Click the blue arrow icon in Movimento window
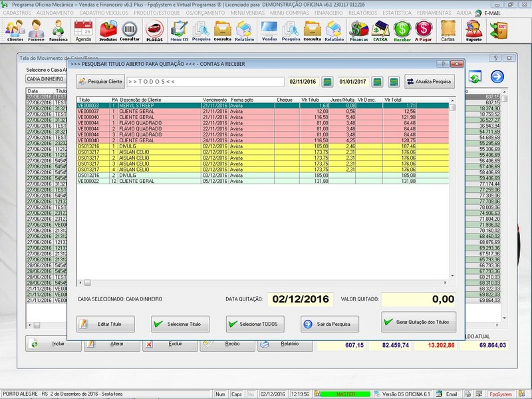This screenshot has height=399, width=532. point(497,76)
